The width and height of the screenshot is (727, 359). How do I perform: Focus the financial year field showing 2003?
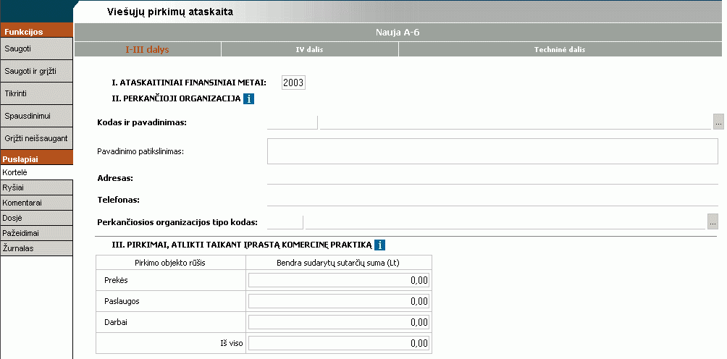[293, 83]
